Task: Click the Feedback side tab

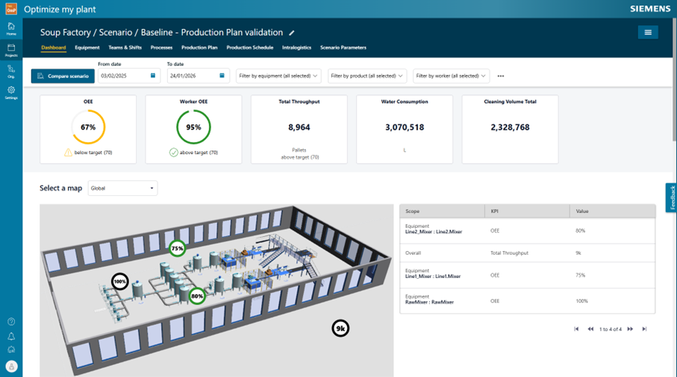Action: click(672, 197)
